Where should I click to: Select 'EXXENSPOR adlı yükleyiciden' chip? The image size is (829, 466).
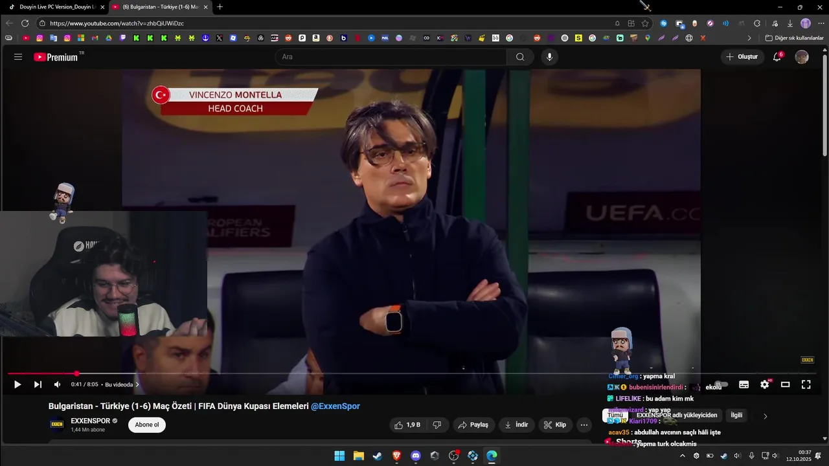pyautogui.click(x=677, y=415)
